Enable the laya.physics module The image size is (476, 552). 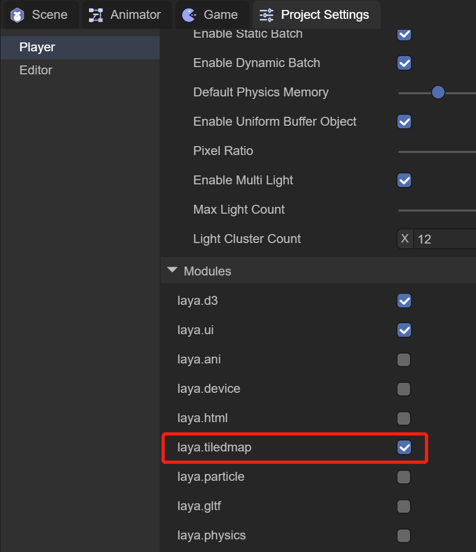[404, 536]
